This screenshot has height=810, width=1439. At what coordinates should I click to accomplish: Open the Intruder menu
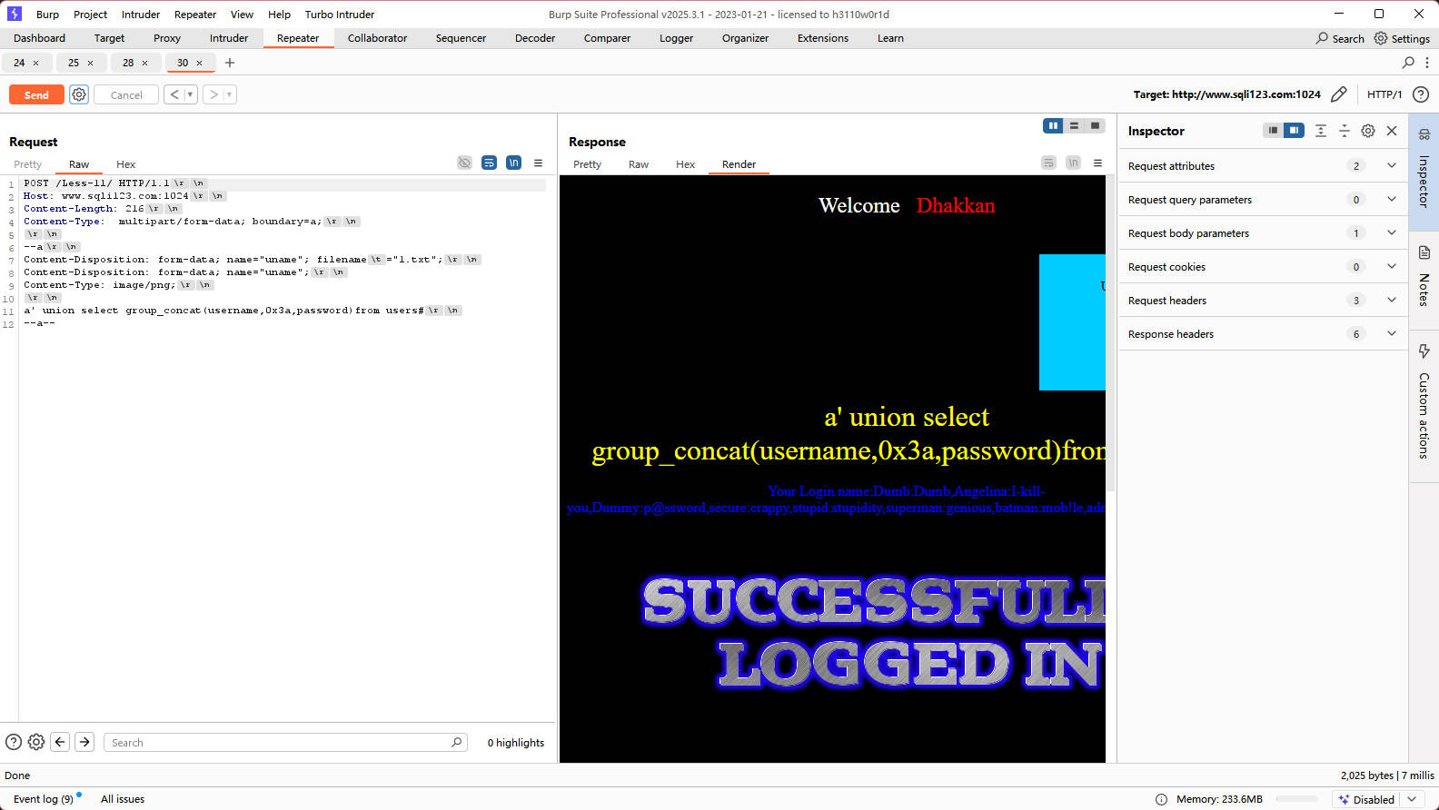[141, 14]
